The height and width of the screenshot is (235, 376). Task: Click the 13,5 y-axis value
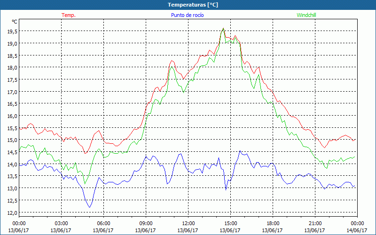(11, 176)
